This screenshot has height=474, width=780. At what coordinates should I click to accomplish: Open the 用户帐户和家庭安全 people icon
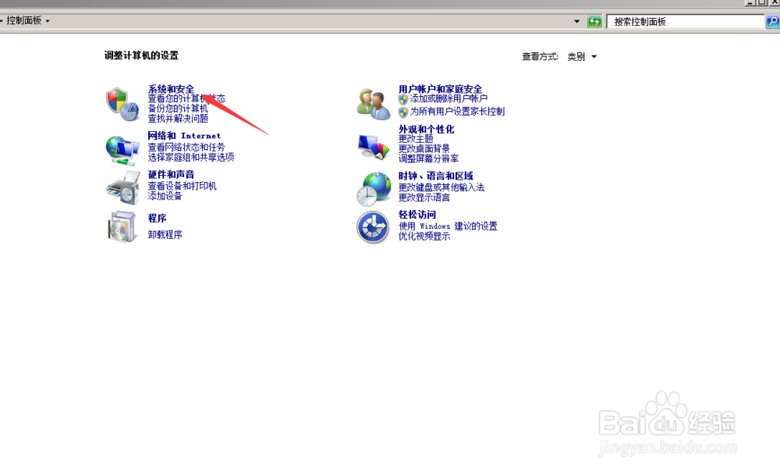point(374,104)
